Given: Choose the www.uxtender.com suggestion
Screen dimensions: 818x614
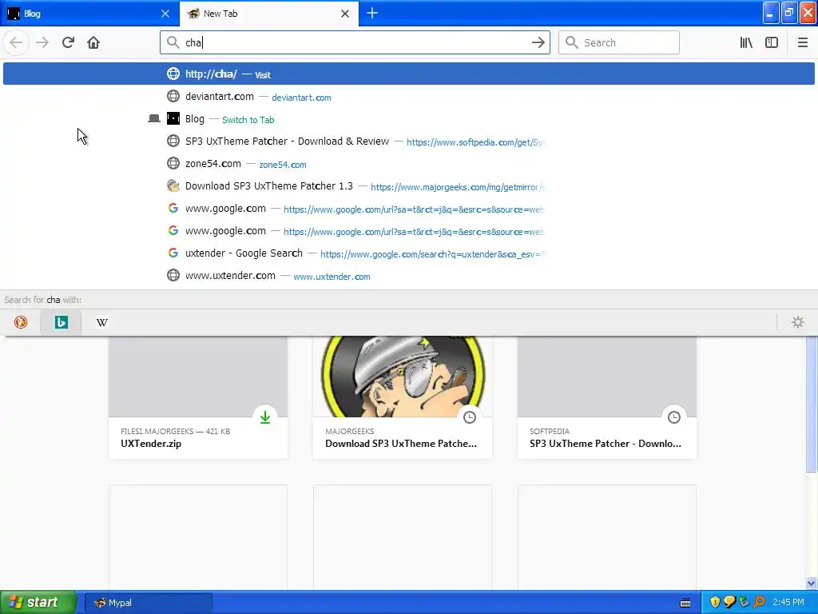Looking at the screenshot, I should pyautogui.click(x=409, y=276).
